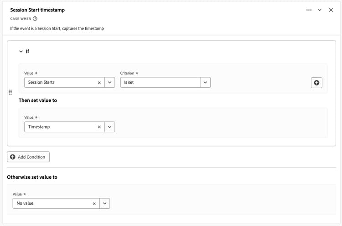
Task: Open the more options ellipsis menu
Action: pyautogui.click(x=309, y=10)
